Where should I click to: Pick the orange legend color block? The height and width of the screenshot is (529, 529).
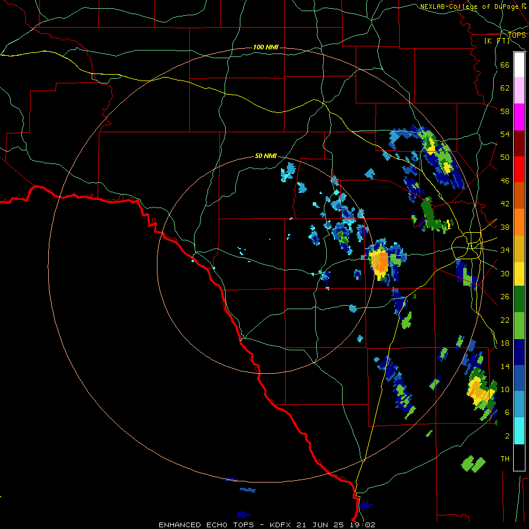[x=519, y=222]
